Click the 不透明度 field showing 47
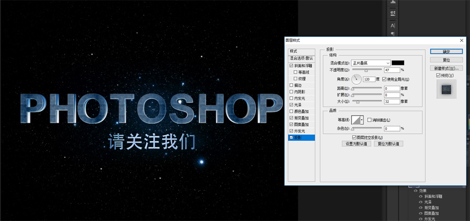 392,70
